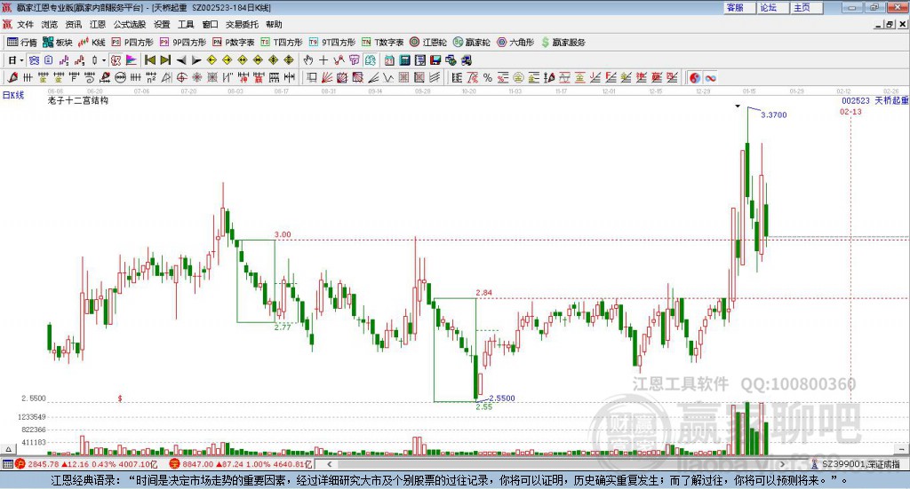Open the 窗口 menu
Image resolution: width=910 pixels, height=489 pixels.
210,24
